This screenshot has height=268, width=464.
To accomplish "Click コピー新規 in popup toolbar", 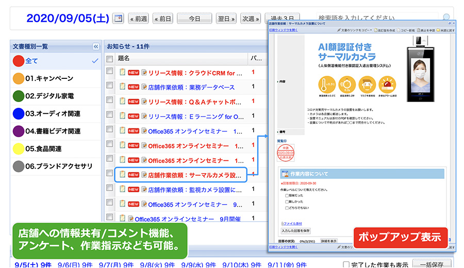I will pos(406,30).
